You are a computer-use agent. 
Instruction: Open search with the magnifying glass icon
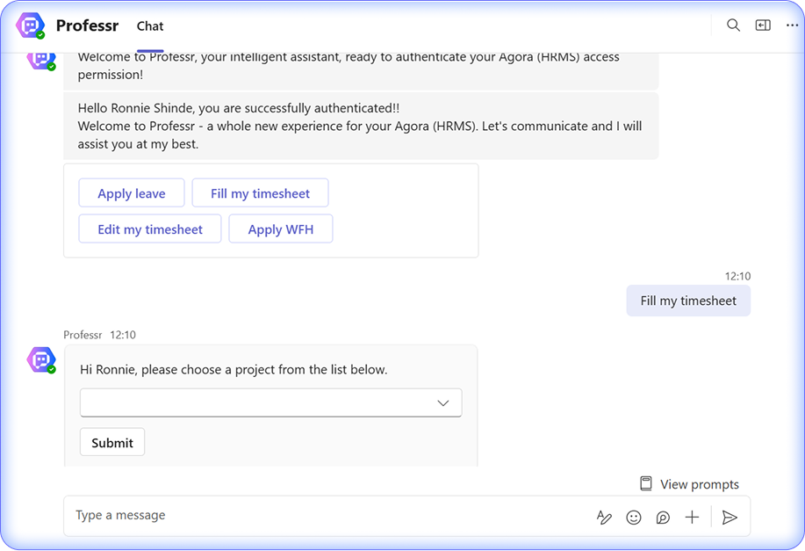(x=733, y=25)
